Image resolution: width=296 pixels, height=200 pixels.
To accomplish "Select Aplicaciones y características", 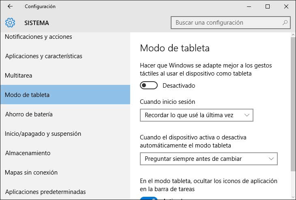I will click(x=44, y=56).
